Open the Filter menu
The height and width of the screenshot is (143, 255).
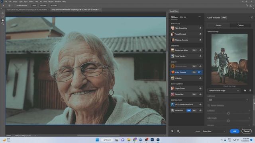tap(36, 2)
